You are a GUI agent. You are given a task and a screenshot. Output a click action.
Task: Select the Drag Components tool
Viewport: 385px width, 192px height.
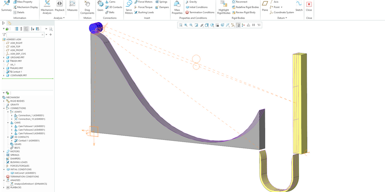(87, 6)
